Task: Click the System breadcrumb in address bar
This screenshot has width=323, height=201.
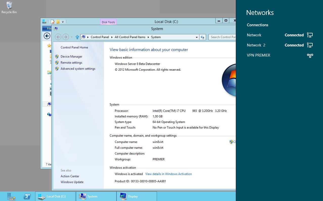Action: click(156, 37)
